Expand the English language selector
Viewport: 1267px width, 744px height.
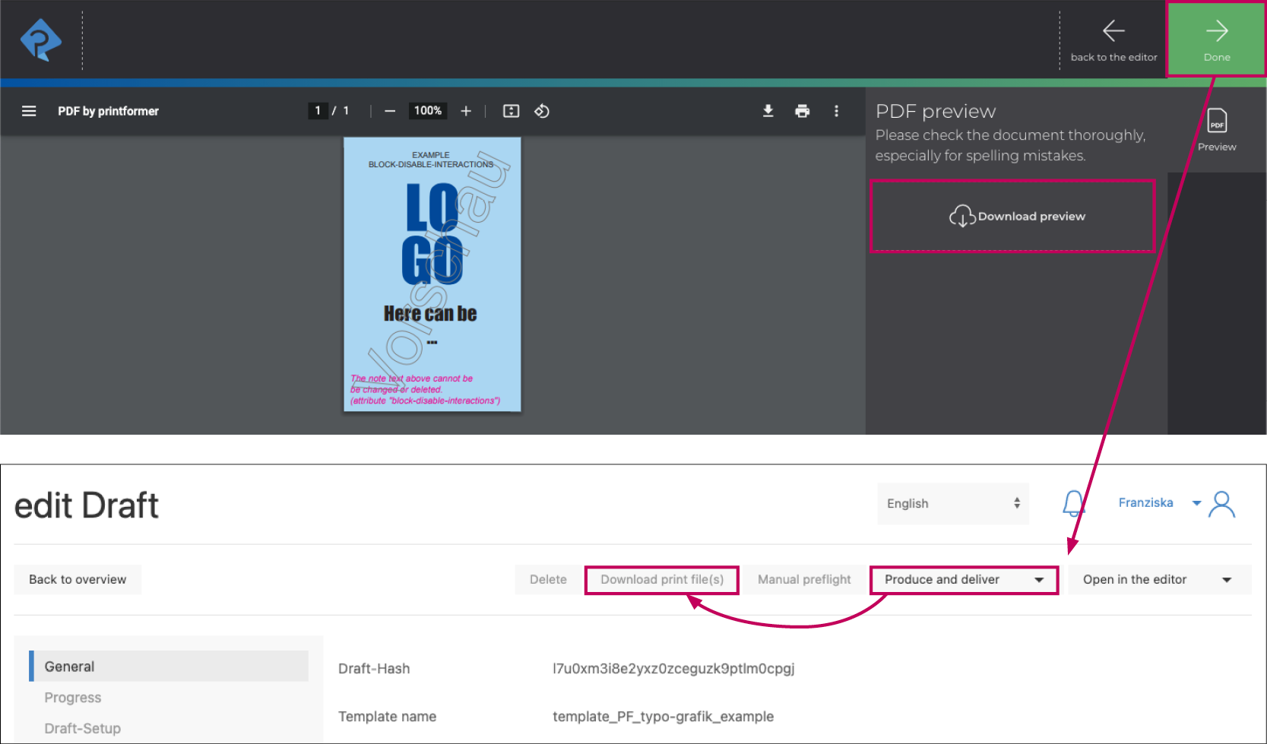(x=952, y=503)
